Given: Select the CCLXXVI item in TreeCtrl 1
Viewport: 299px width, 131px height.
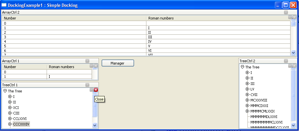Looking at the screenshot, I should tap(20, 119).
